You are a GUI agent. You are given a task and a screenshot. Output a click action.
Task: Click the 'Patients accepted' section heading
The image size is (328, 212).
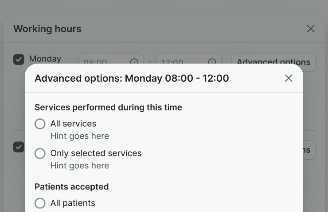tap(71, 187)
